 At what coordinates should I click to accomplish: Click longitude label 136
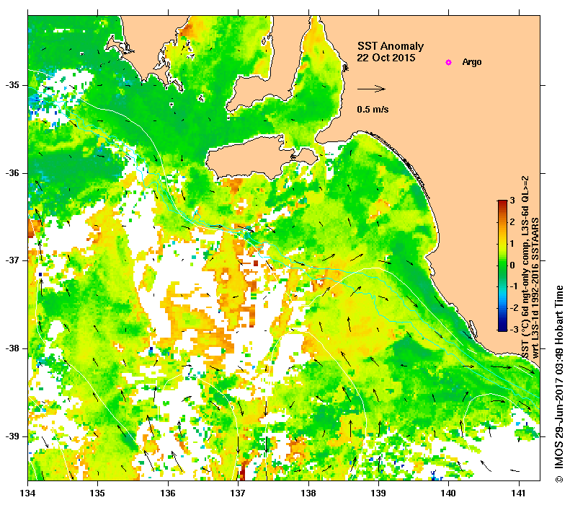coord(168,493)
